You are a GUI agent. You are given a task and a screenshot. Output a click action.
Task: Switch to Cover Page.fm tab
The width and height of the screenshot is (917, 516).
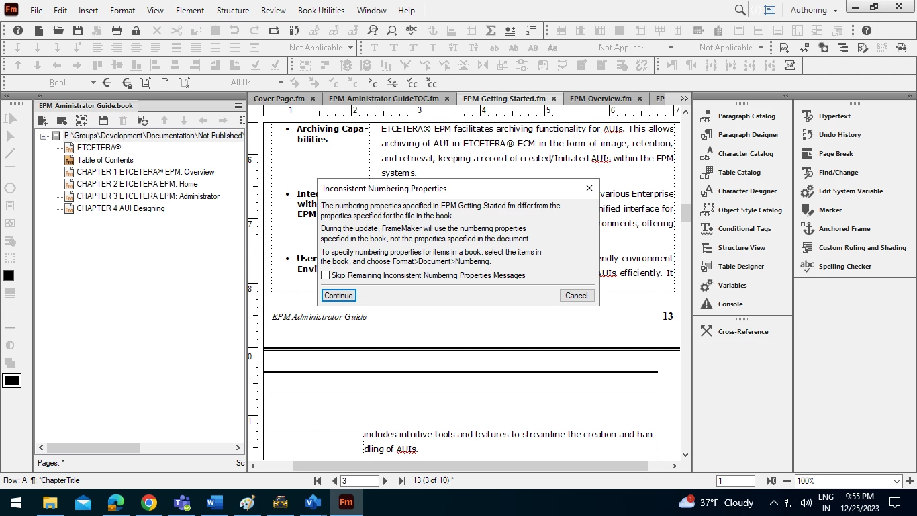coord(279,99)
